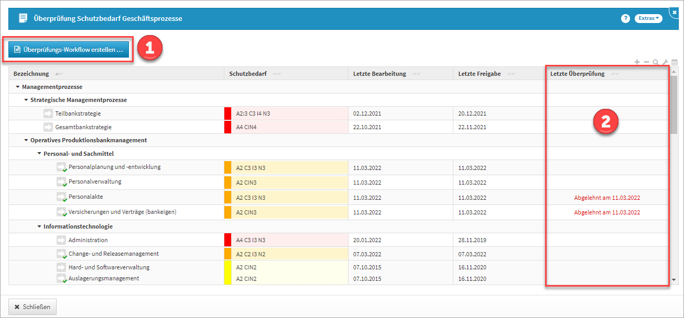Click the Teilbankstrategie process icon
This screenshot has height=318, width=684.
48,113
